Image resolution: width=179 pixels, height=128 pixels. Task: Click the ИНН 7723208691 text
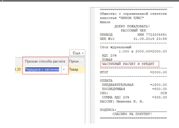tap(152, 35)
